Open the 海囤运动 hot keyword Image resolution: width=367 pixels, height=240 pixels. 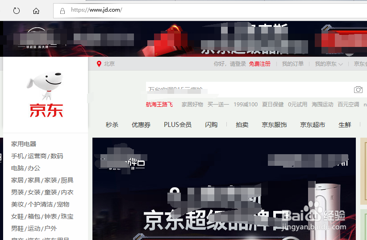tap(322, 105)
